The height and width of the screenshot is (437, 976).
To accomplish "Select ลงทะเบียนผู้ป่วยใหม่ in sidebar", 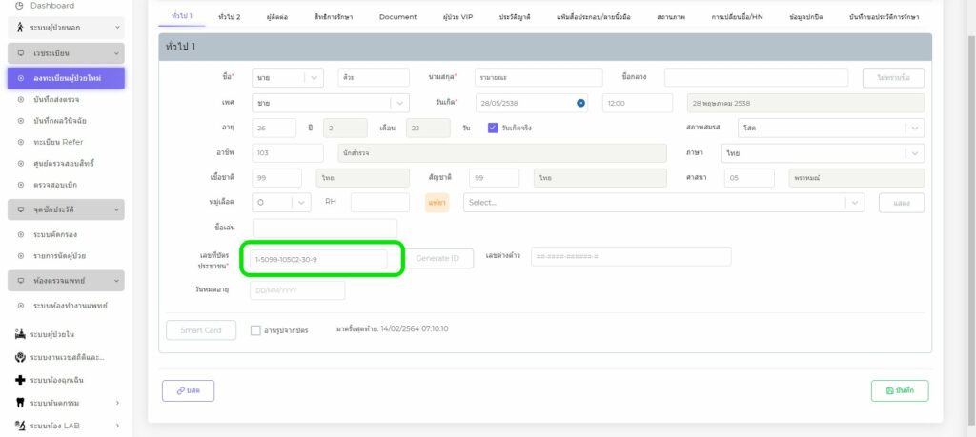I will click(x=67, y=77).
